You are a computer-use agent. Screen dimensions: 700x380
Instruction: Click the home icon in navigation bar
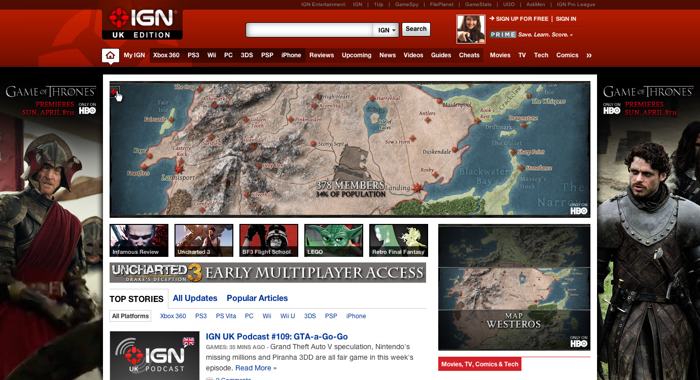pyautogui.click(x=111, y=55)
